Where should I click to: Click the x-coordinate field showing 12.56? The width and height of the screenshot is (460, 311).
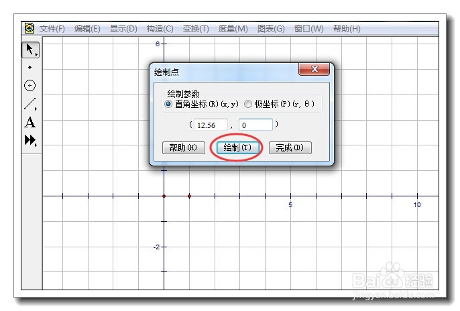pyautogui.click(x=211, y=125)
